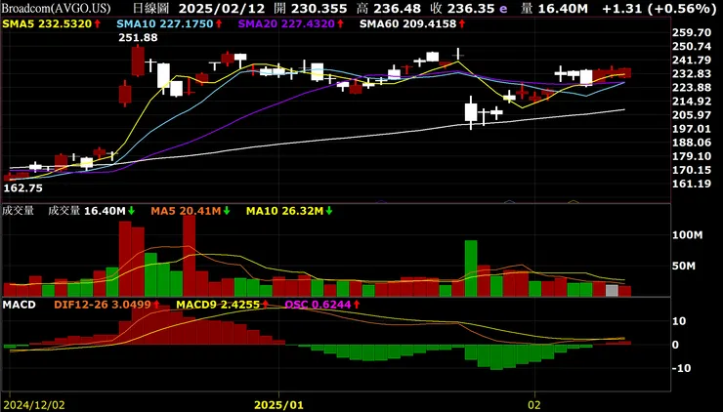Click the volume panel MA5 20.41M label
Image resolution: width=723 pixels, height=412 pixels.
187,211
